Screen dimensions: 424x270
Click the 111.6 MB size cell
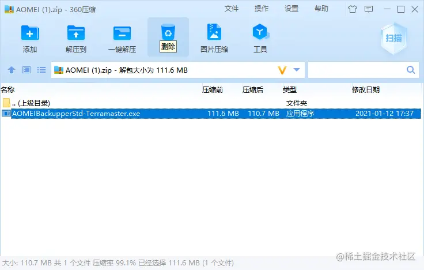tap(223, 114)
